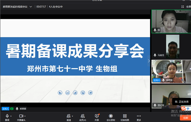Select 郝君晖's host video thumbnail
Image resolution: width=191 pixels, height=122 pixels.
coord(171,72)
